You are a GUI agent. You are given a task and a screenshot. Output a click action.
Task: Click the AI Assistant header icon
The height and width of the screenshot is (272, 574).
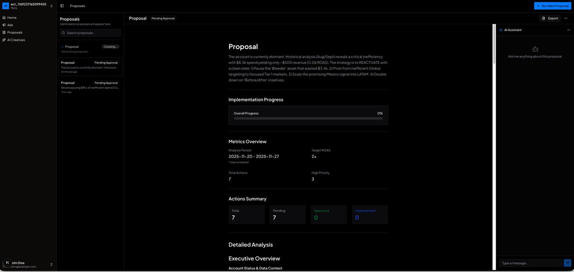click(501, 30)
